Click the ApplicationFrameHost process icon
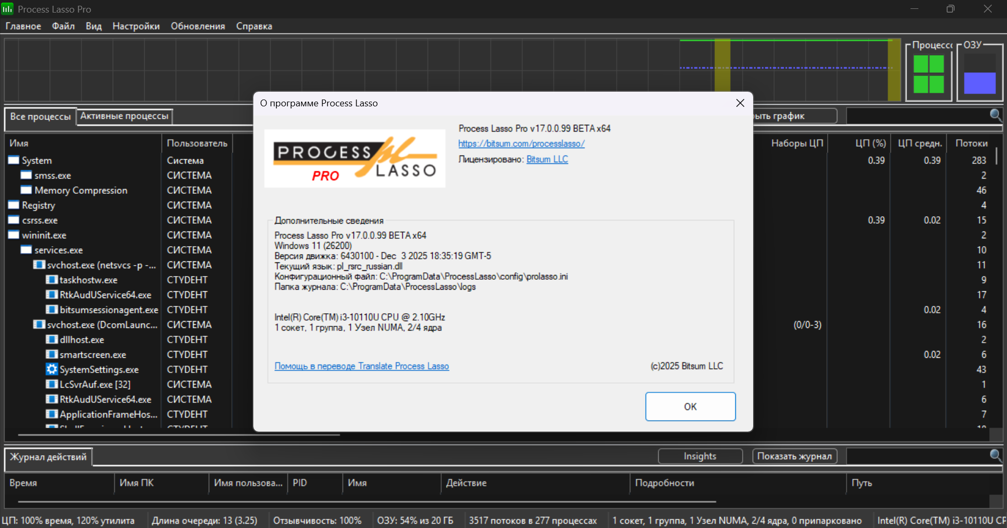Screen dimensions: 1007x528 click(51, 414)
